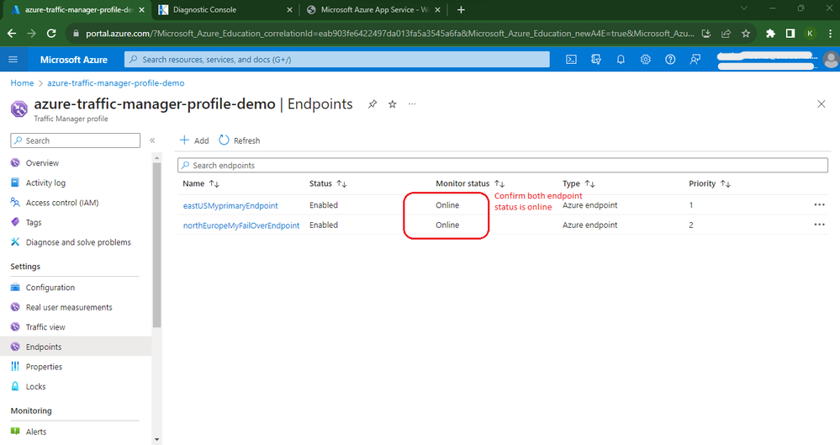Image resolution: width=840 pixels, height=445 pixels.
Task: Reload the page in Chrome
Action: pos(51,34)
